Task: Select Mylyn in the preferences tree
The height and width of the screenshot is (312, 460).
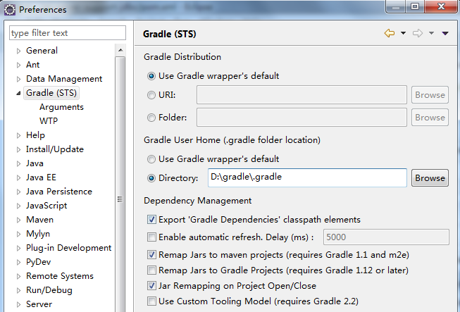Action: click(38, 234)
